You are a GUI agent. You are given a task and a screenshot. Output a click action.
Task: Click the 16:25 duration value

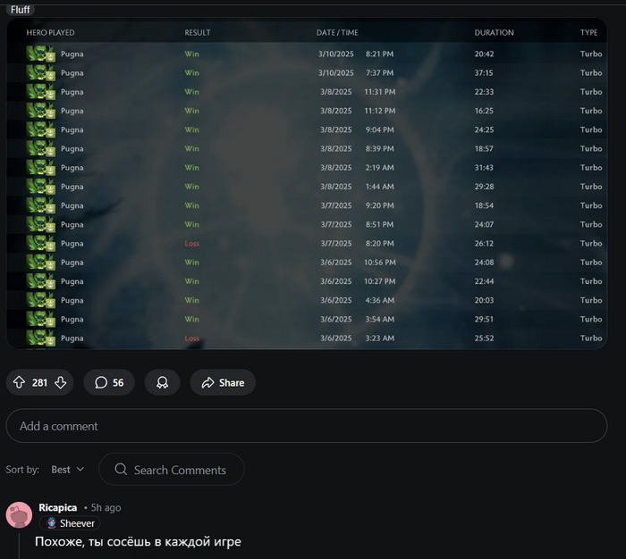click(484, 111)
